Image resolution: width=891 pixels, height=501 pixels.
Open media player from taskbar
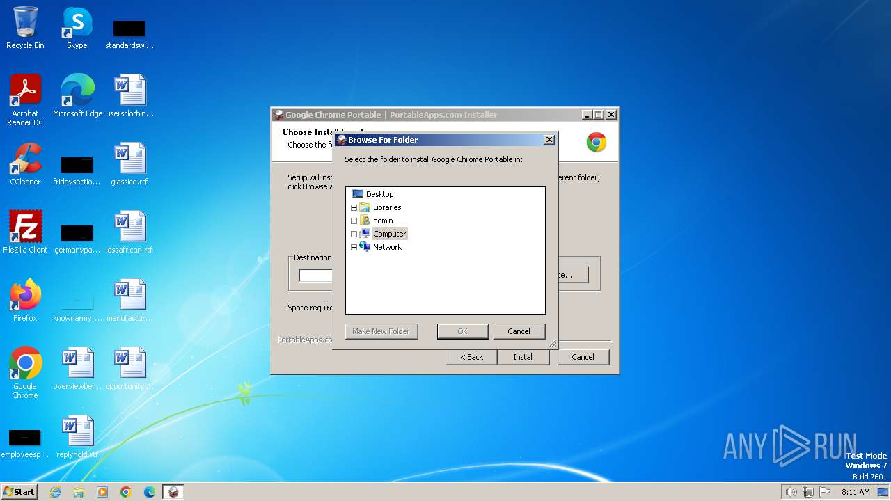point(102,492)
